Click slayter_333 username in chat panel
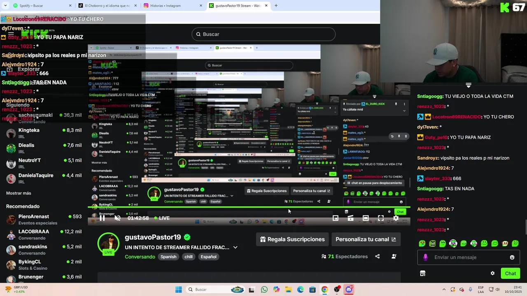 (438, 178)
